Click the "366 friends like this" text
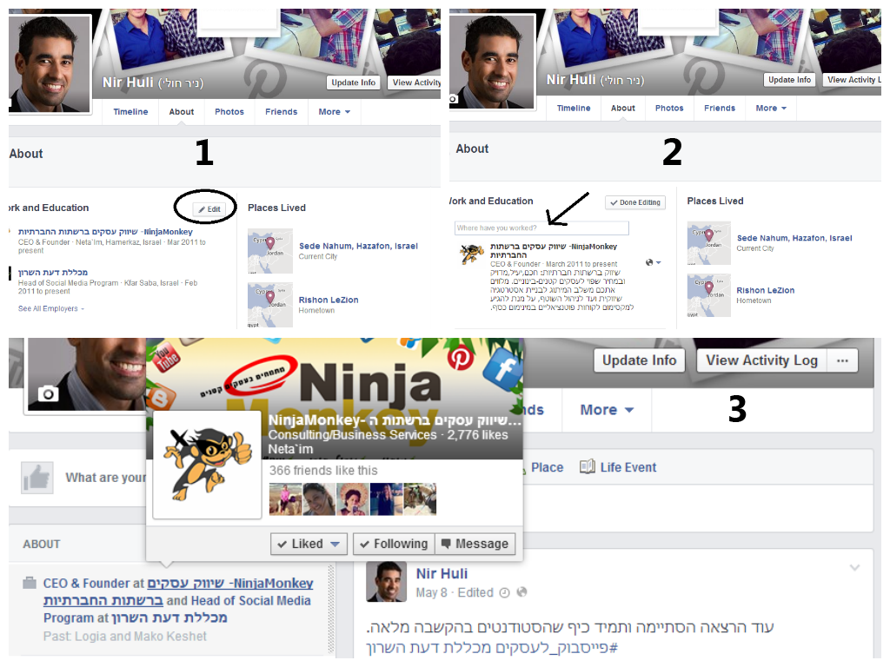Image resolution: width=890 pixels, height=667 pixels. pos(323,470)
